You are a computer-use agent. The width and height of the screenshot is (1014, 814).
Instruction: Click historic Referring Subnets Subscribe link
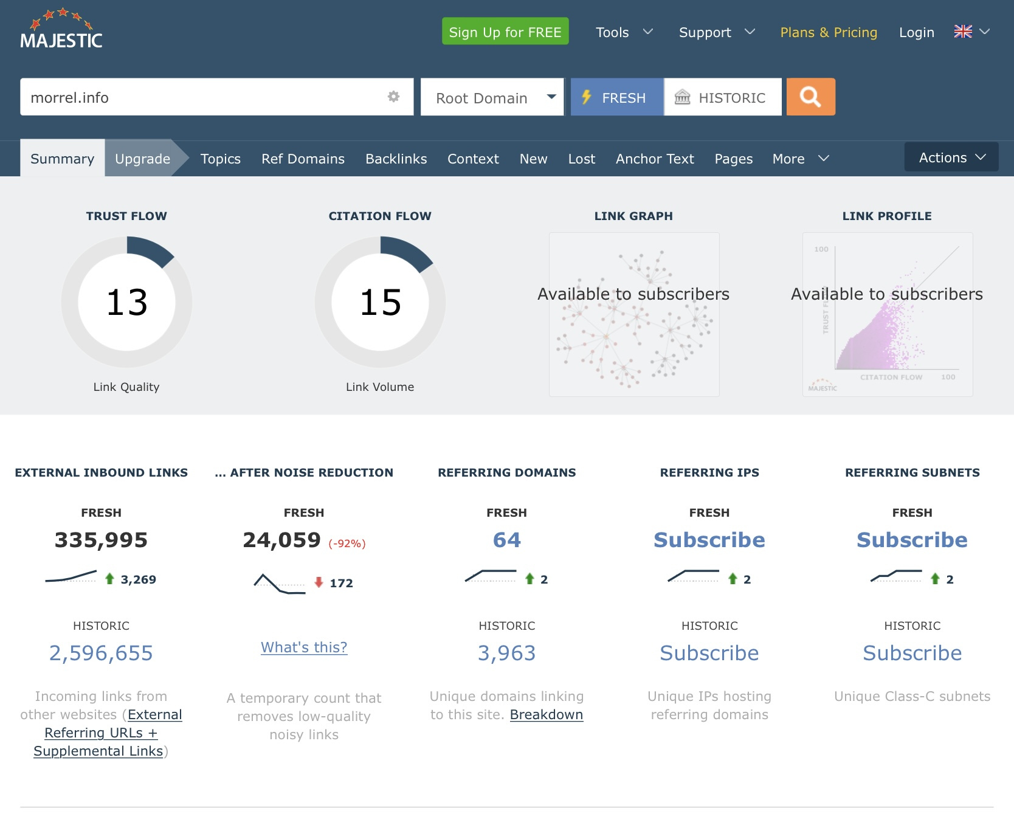(912, 653)
